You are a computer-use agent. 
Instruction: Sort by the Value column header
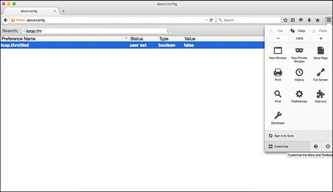tap(224, 38)
